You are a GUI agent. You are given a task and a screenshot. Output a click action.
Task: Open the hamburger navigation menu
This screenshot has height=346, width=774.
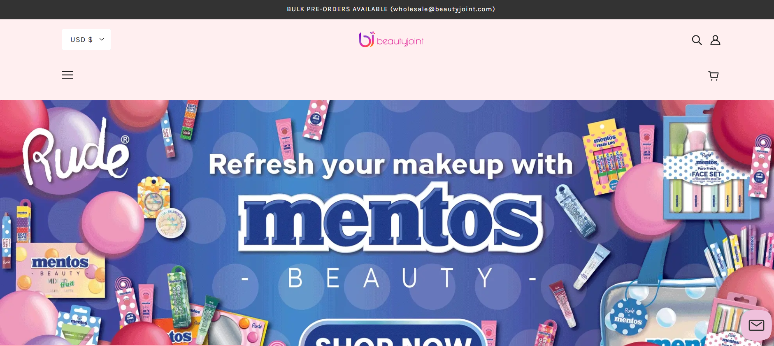coord(67,75)
